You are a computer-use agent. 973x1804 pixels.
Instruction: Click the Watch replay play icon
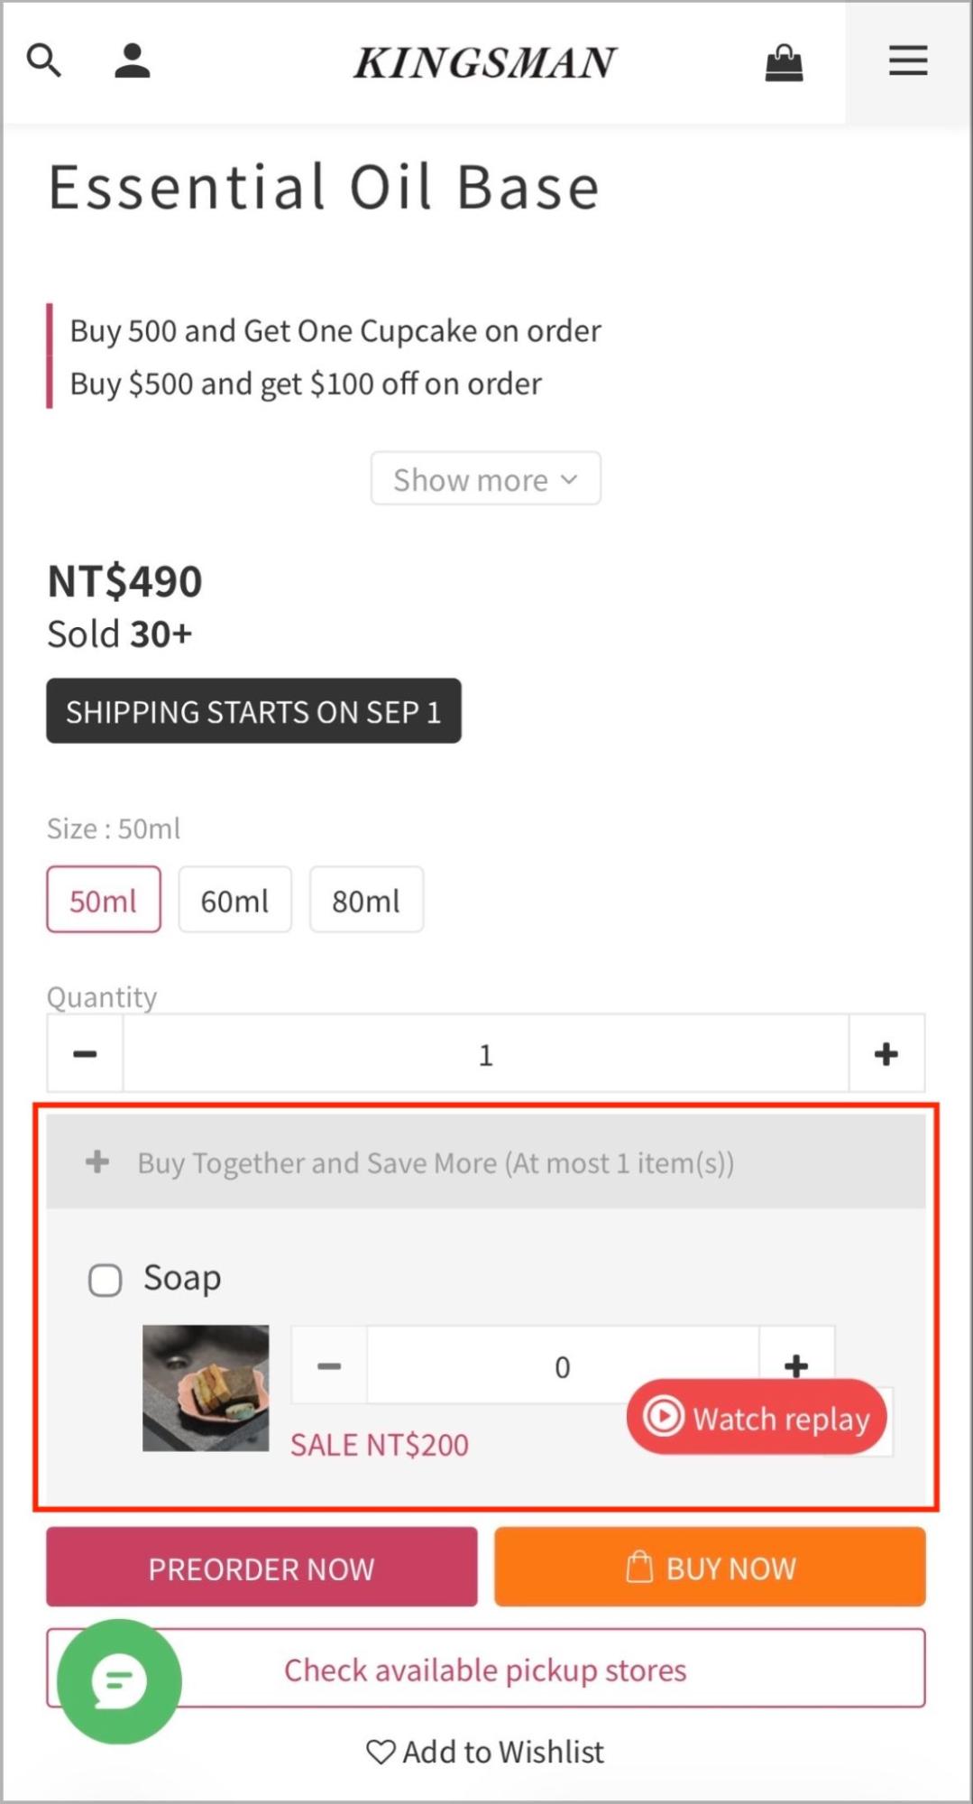[x=664, y=1417]
